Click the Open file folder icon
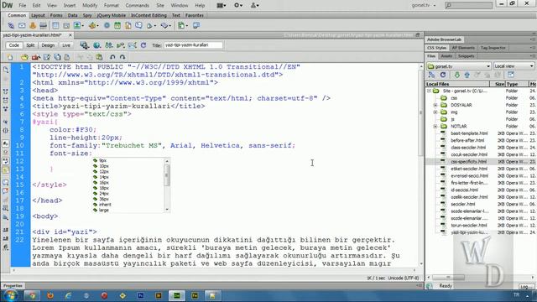The width and height of the screenshot is (537, 302). coord(24,57)
